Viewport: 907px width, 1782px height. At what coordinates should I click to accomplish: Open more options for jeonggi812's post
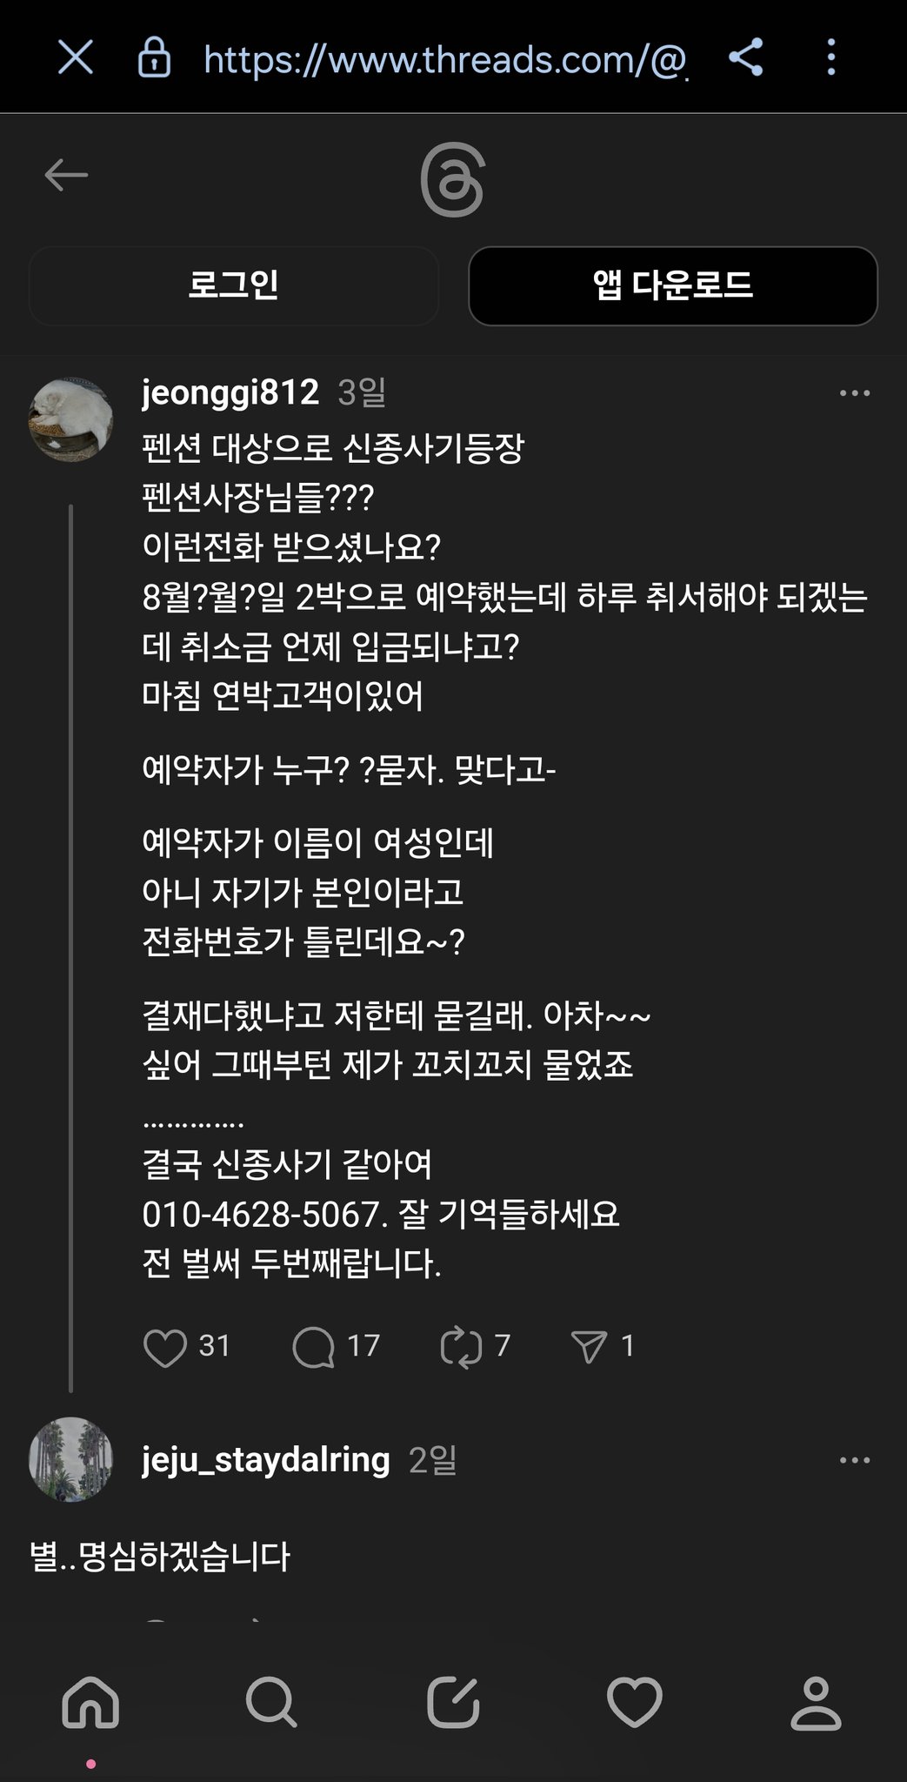coord(854,393)
